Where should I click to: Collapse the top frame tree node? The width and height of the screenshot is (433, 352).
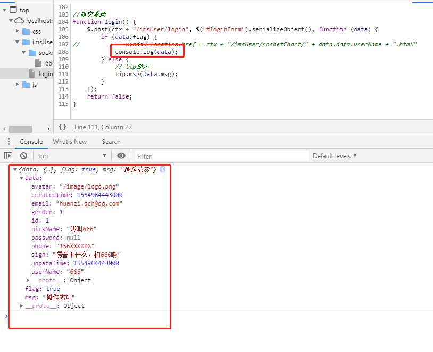pyautogui.click(x=4, y=10)
